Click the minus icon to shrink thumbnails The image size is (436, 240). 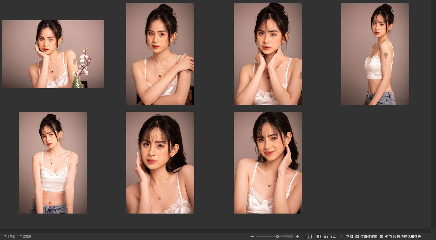pyautogui.click(x=252, y=237)
